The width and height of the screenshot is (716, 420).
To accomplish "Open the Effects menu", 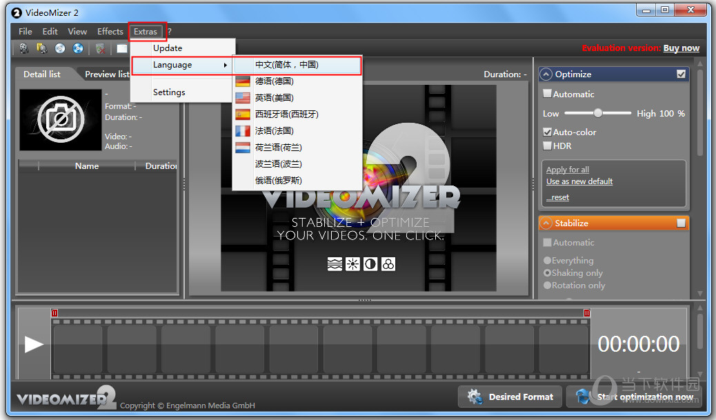I will tap(110, 32).
